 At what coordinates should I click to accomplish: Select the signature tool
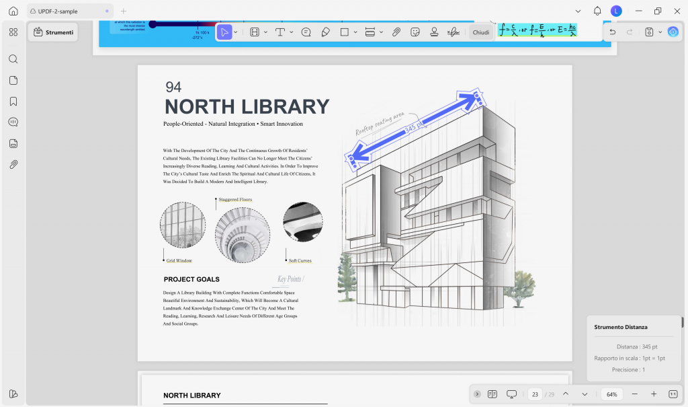[454, 32]
